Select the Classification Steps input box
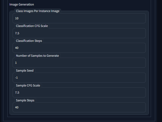162x122 pixels. [x=79, y=48]
